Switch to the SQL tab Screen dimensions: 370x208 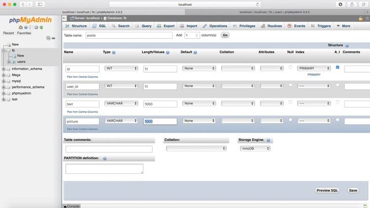[x=99, y=26]
